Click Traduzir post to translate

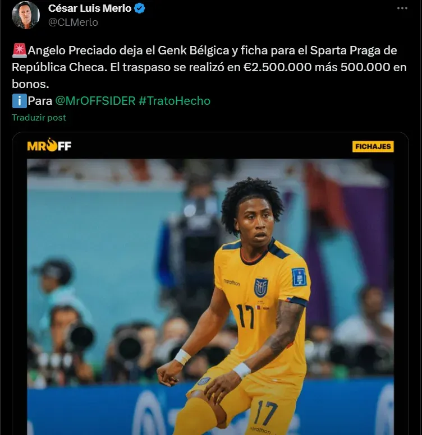(39, 118)
